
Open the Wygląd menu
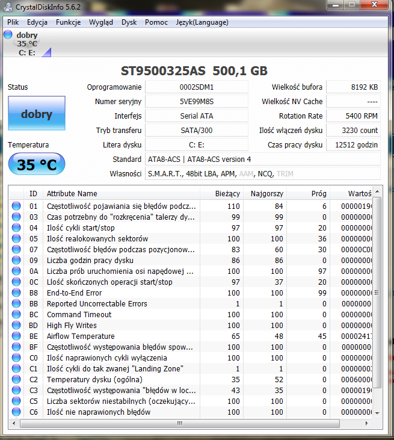[x=101, y=22]
